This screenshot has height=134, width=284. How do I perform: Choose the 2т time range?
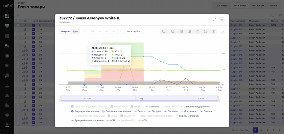[x=93, y=31]
